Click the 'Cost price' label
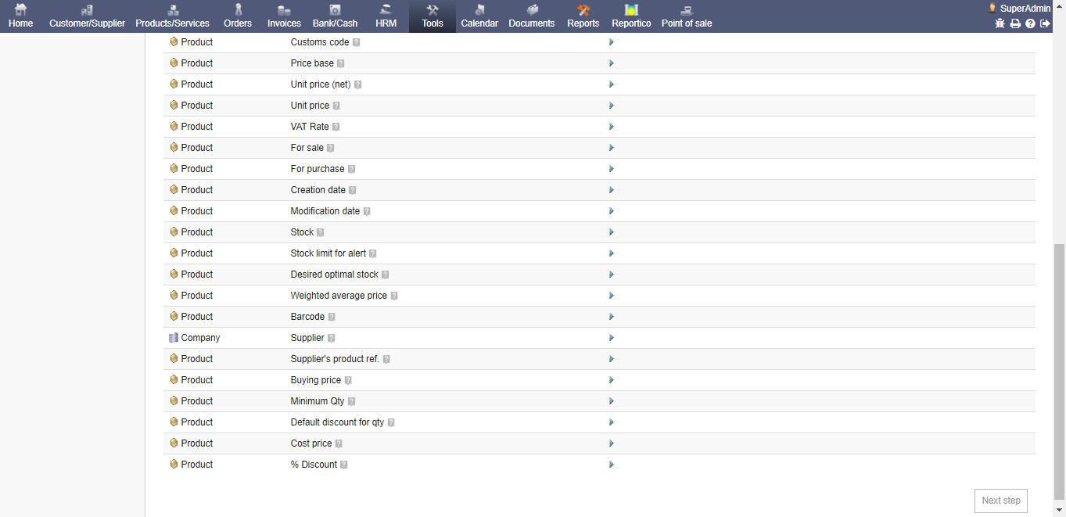This screenshot has height=517, width=1066. [311, 443]
